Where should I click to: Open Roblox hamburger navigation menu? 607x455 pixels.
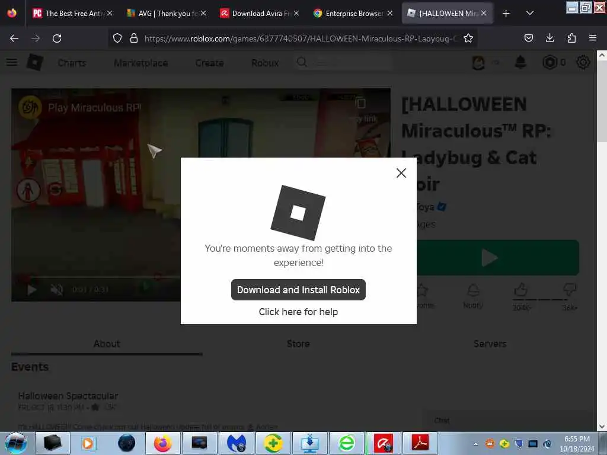[x=12, y=62]
